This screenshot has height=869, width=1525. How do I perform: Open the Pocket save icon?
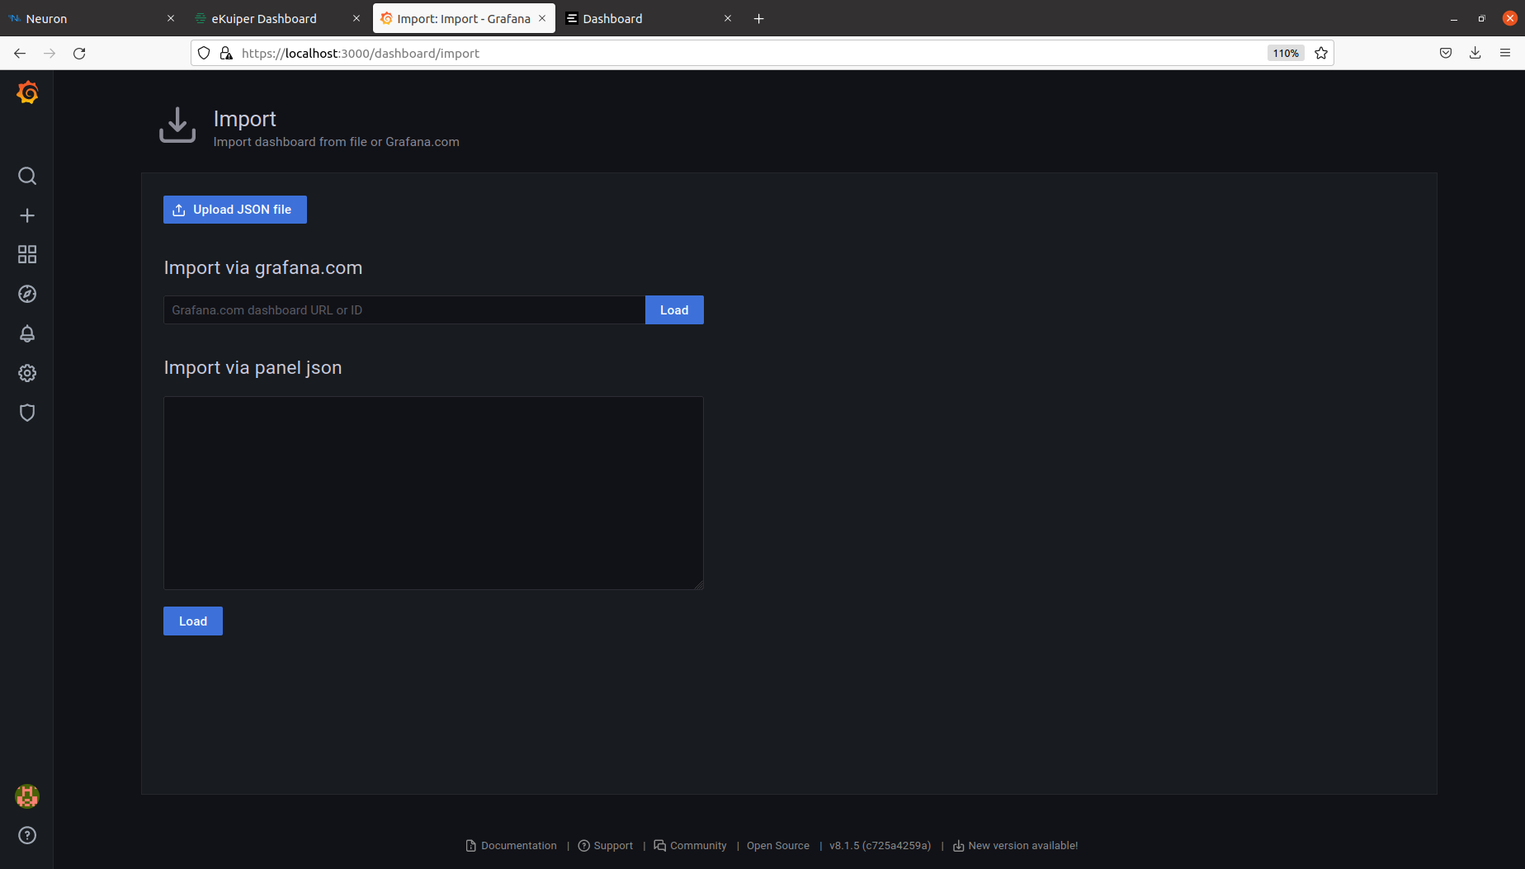(x=1446, y=53)
